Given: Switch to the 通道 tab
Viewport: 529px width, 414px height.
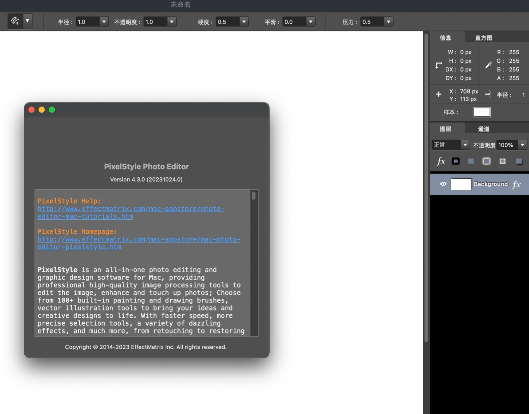Looking at the screenshot, I should 484,129.
